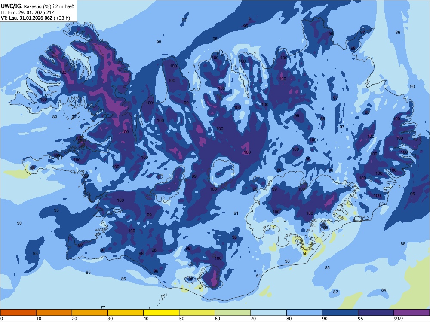Click the medium blue 80–90 legend swatch
This screenshot has height=322, width=430.
coord(304,313)
